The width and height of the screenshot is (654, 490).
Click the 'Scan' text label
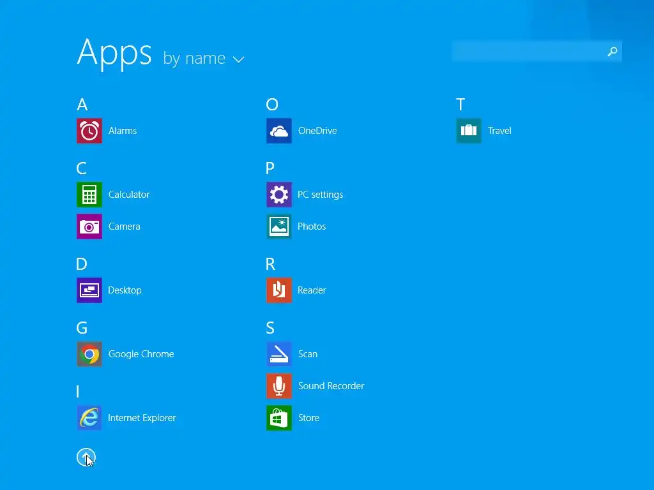[x=308, y=354]
